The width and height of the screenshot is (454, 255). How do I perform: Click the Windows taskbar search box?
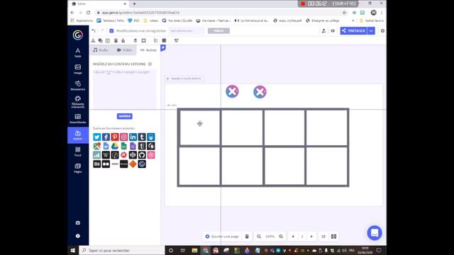click(x=122, y=250)
